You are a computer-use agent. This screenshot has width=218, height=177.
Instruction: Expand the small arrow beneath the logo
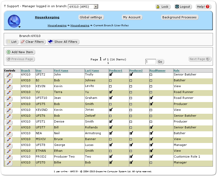19,27
